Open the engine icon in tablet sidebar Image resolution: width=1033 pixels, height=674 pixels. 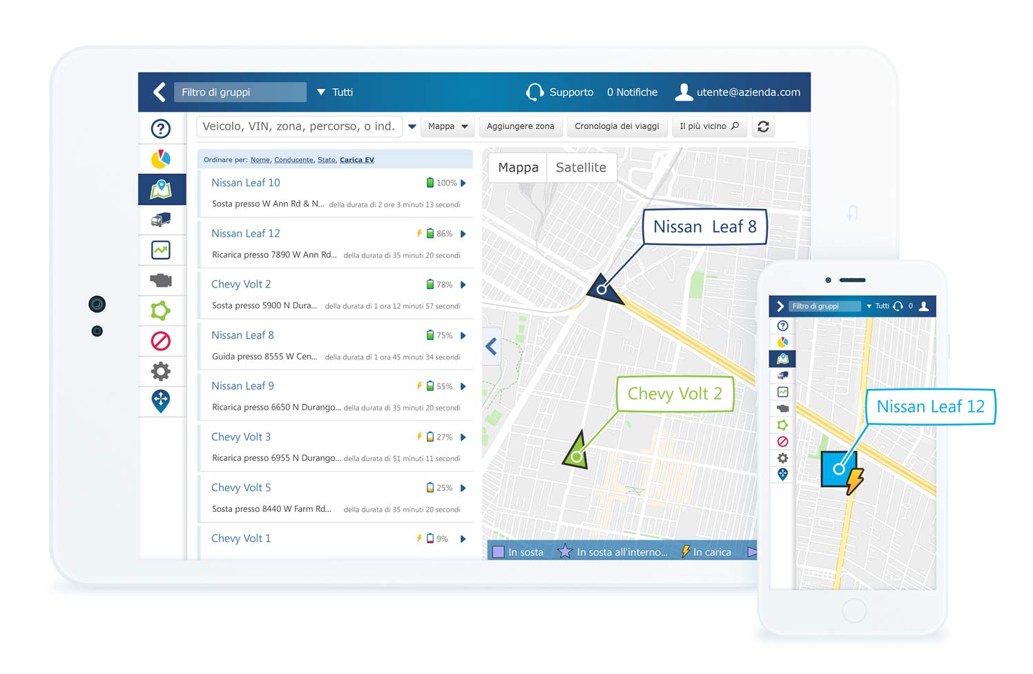click(161, 280)
